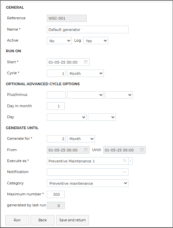Open the Cycle unit dropdown showing Month

tap(85, 73)
